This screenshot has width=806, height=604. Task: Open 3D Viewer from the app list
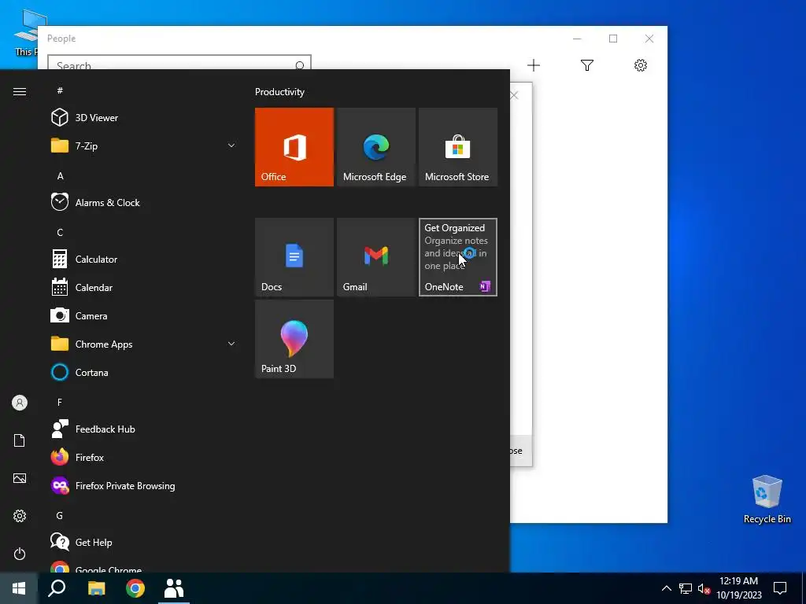pyautogui.click(x=144, y=118)
